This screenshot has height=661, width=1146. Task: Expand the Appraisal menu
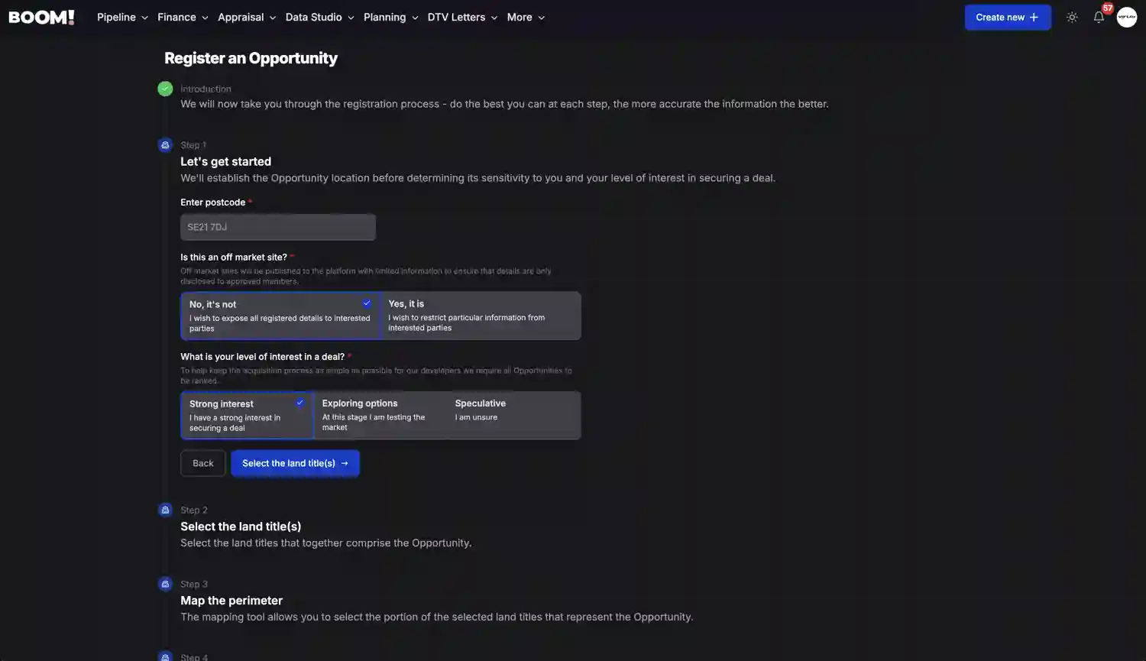(x=247, y=17)
